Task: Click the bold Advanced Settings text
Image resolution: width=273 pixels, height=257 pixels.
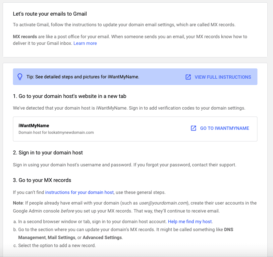Action: [x=102, y=237]
